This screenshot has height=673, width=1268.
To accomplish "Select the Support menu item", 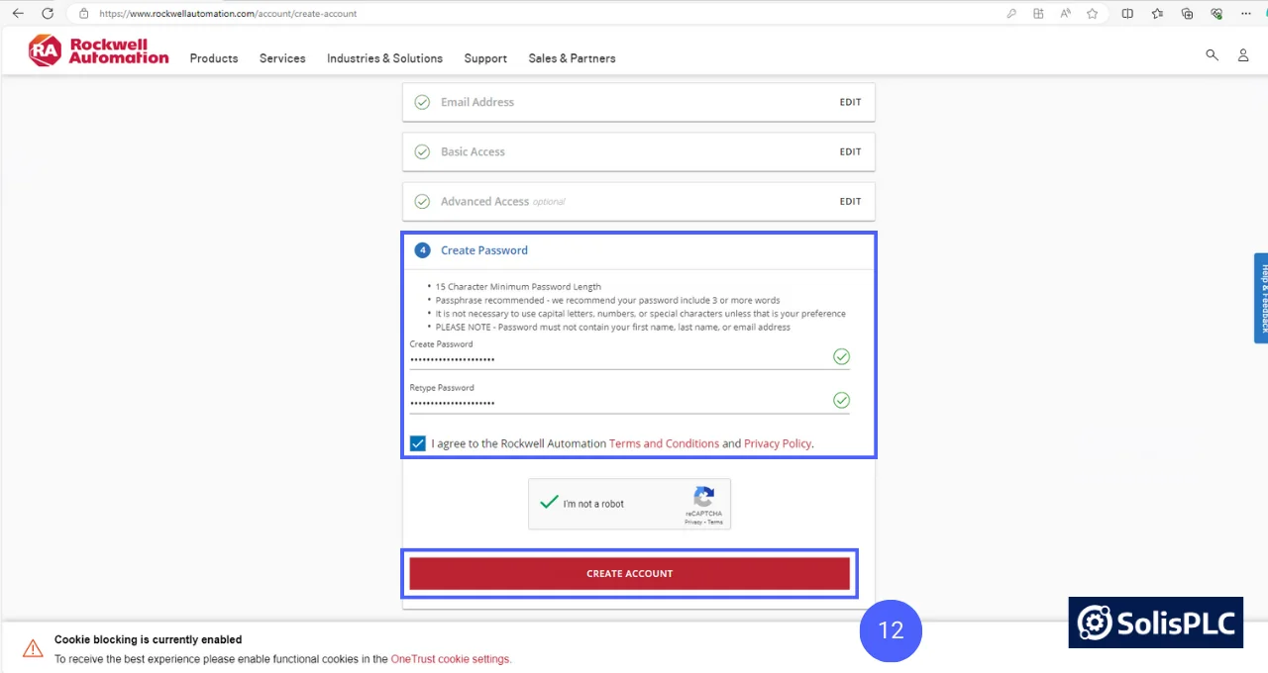I will pyautogui.click(x=484, y=58).
